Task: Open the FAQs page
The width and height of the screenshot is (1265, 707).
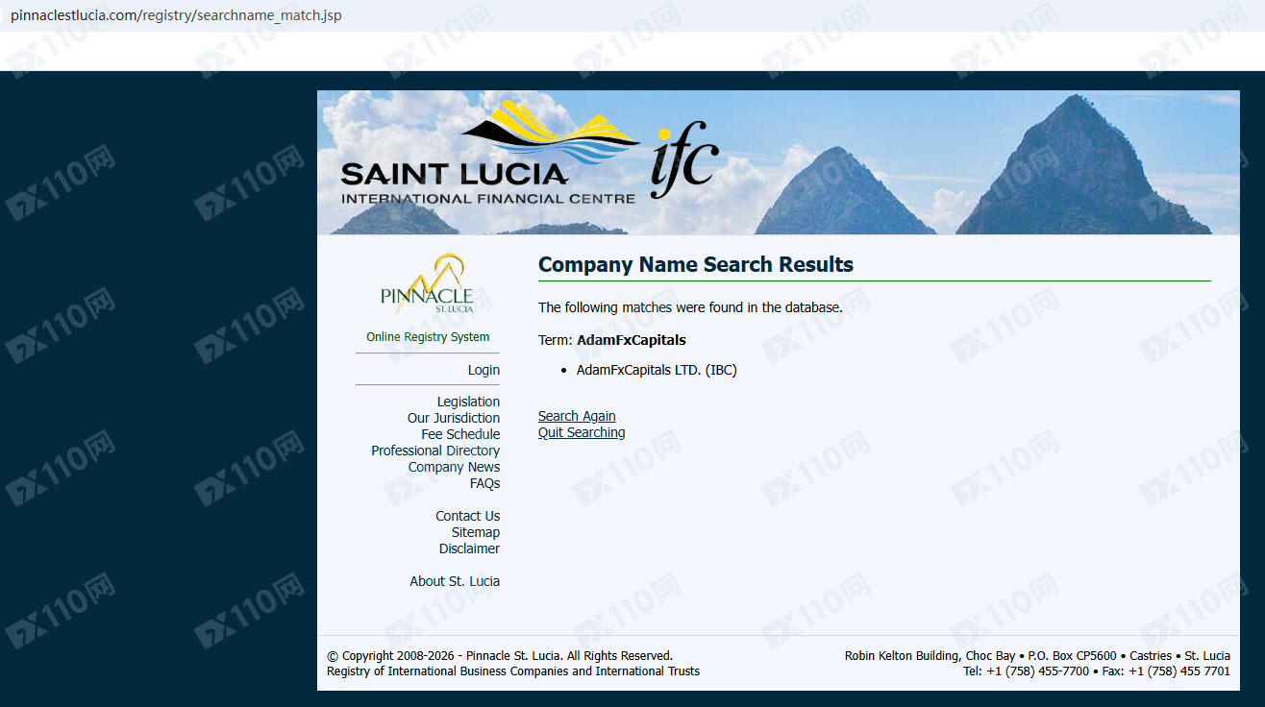Action: [x=484, y=483]
